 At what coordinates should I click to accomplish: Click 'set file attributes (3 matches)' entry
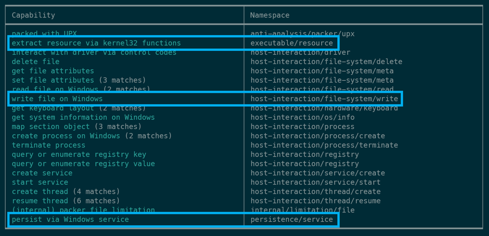[79, 80]
